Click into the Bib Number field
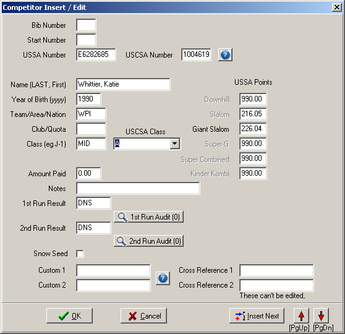 click(86, 25)
